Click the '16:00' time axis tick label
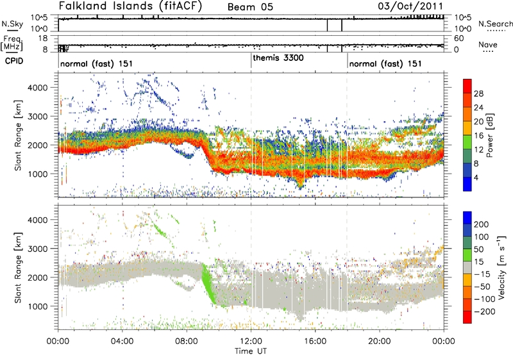This screenshot has width=513, height=355. click(x=315, y=342)
